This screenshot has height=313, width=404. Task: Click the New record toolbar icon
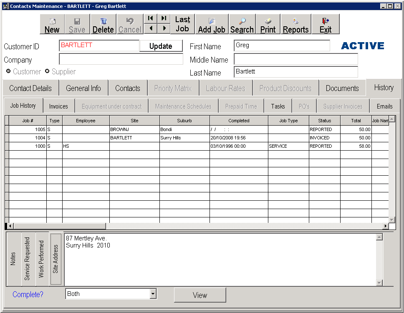pos(52,25)
